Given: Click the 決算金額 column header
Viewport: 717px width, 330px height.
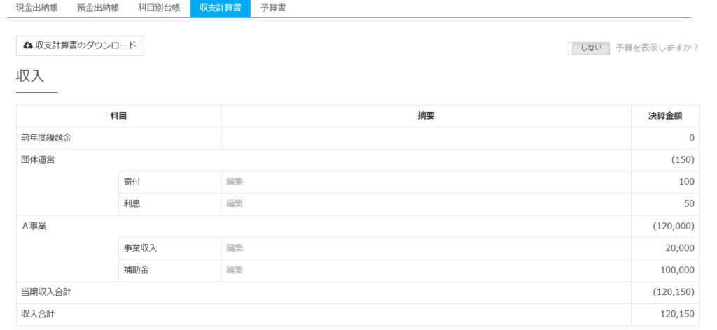Looking at the screenshot, I should (x=665, y=116).
